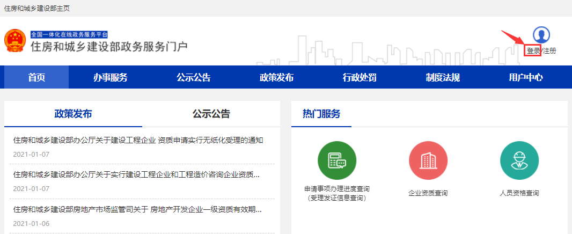Image resolution: width=572 pixels, height=234 pixels.
Task: Go to 首页 in navigation bar
Action: 36,77
